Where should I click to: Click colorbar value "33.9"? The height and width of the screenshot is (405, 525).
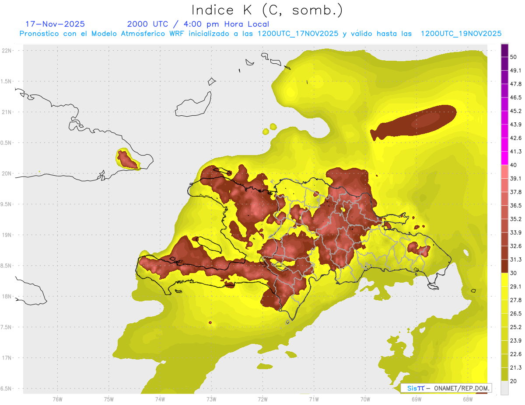[x=516, y=232]
